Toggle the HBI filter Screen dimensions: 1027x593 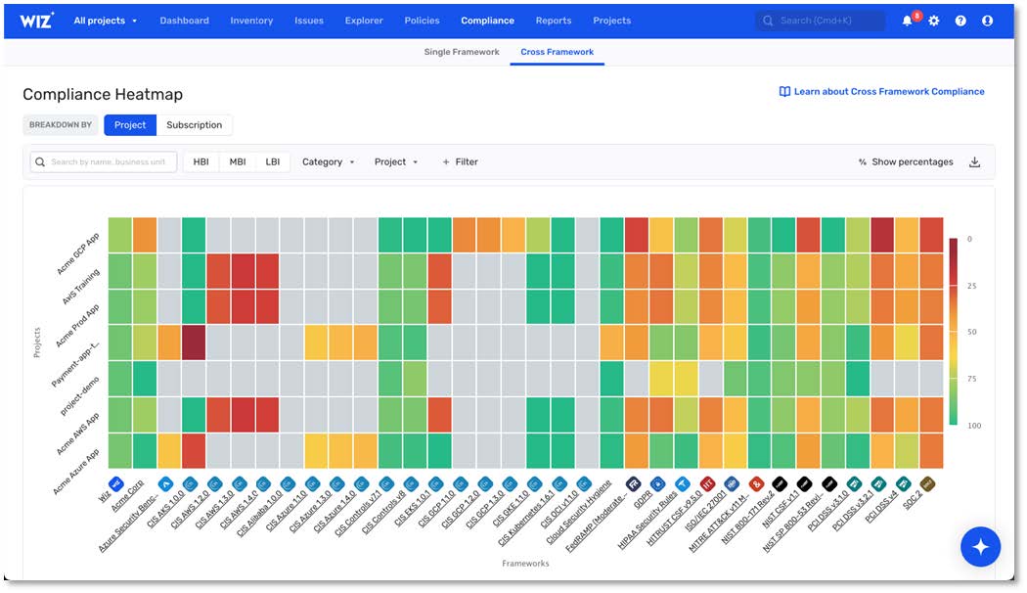(x=201, y=162)
